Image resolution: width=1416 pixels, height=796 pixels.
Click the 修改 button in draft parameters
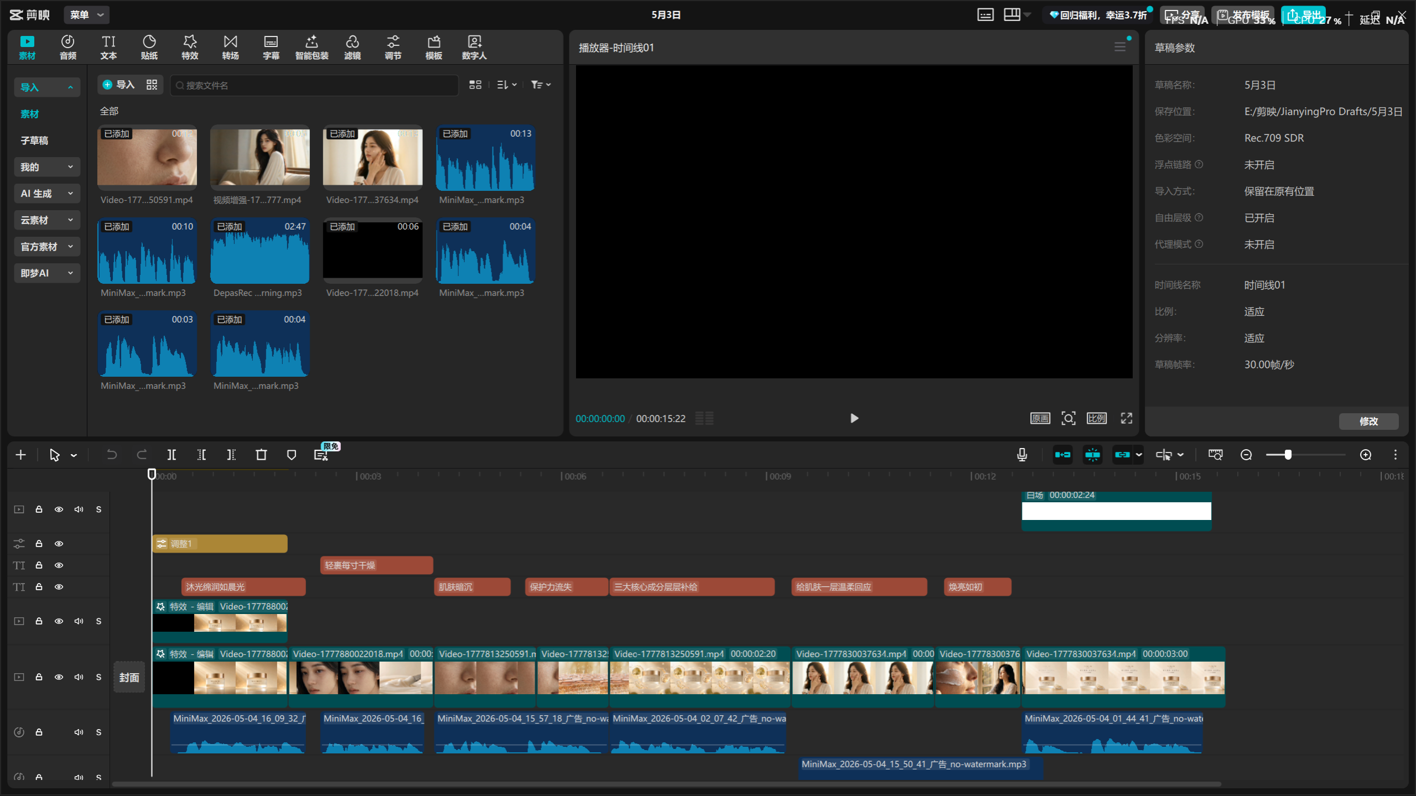coord(1368,421)
